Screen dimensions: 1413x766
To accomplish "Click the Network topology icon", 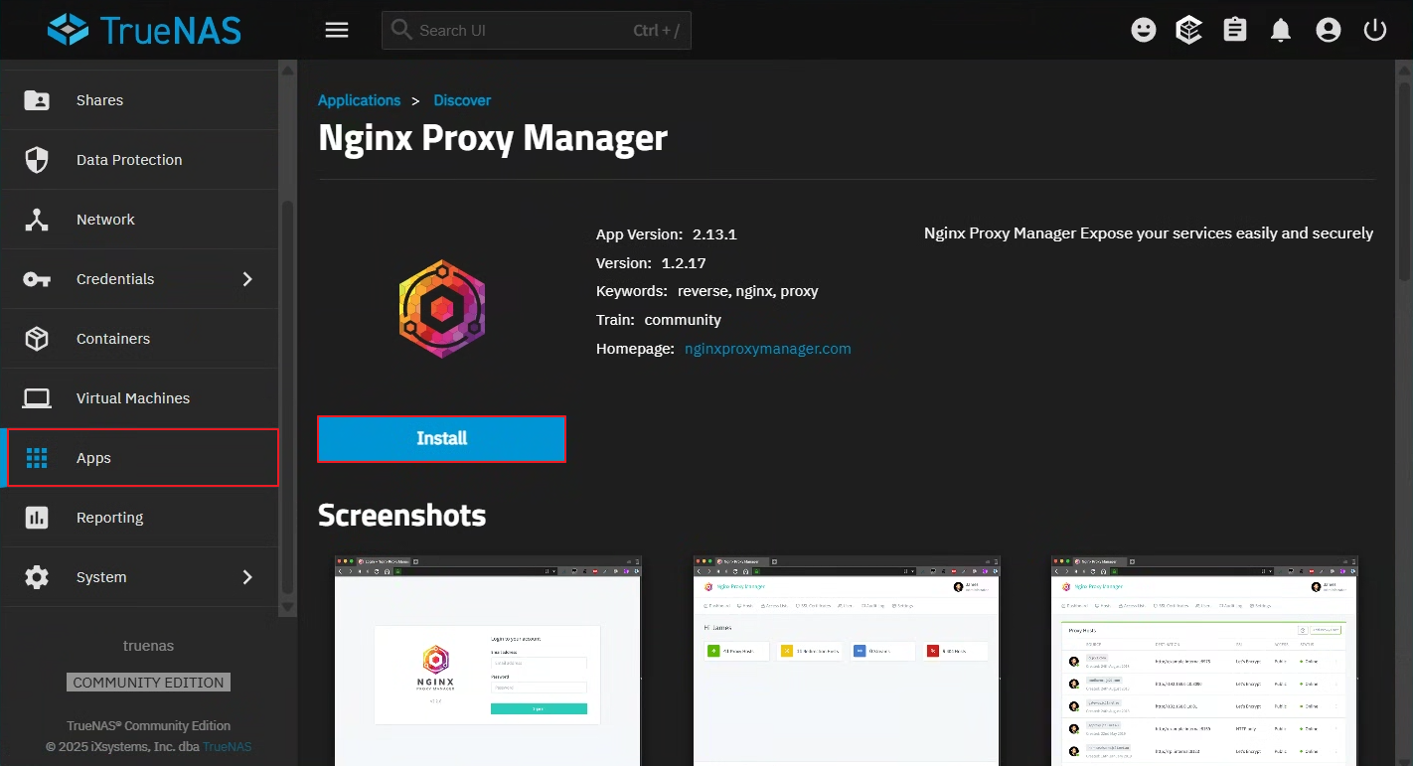I will [37, 220].
